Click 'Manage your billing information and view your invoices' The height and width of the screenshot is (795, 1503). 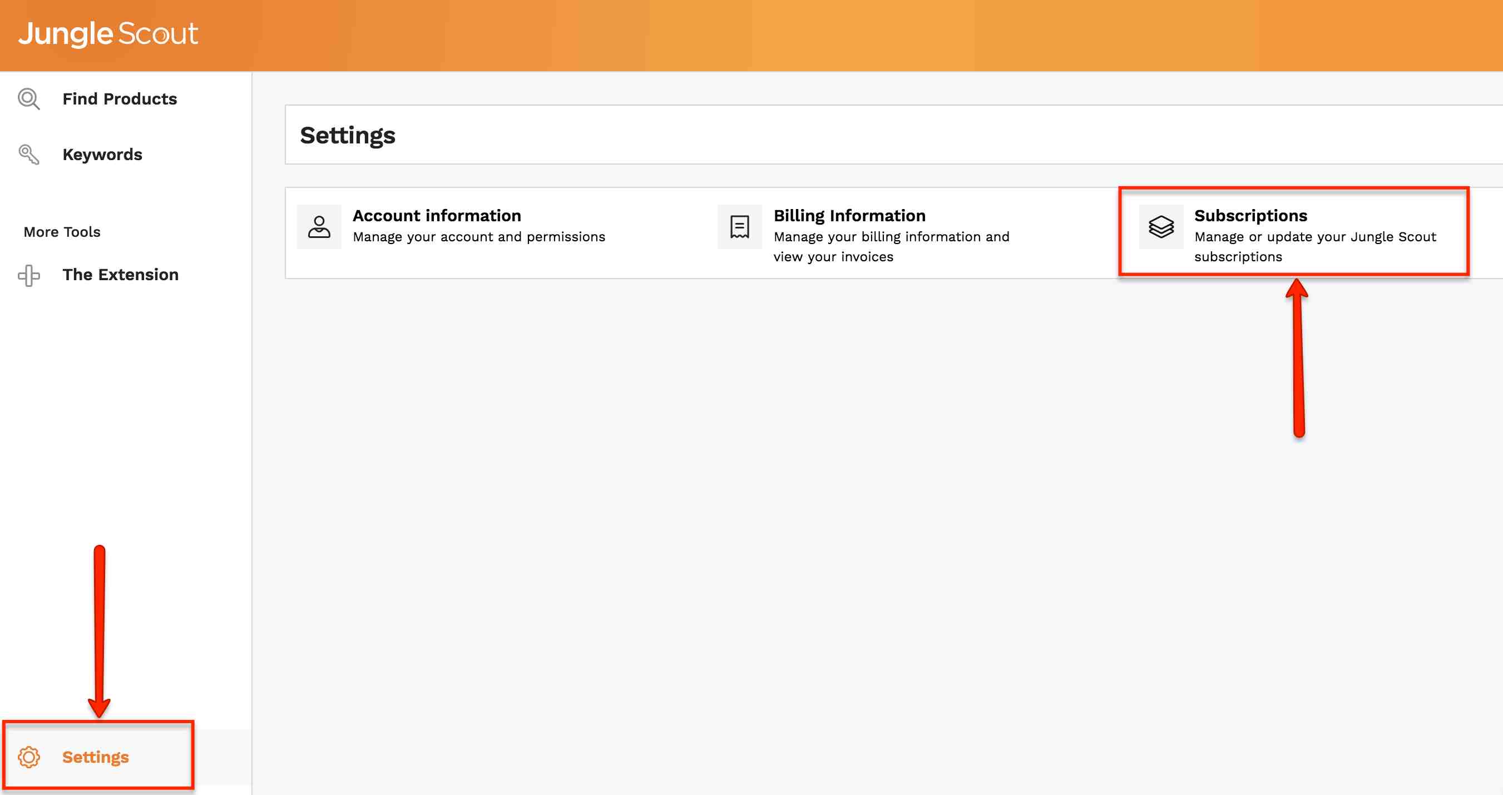892,247
